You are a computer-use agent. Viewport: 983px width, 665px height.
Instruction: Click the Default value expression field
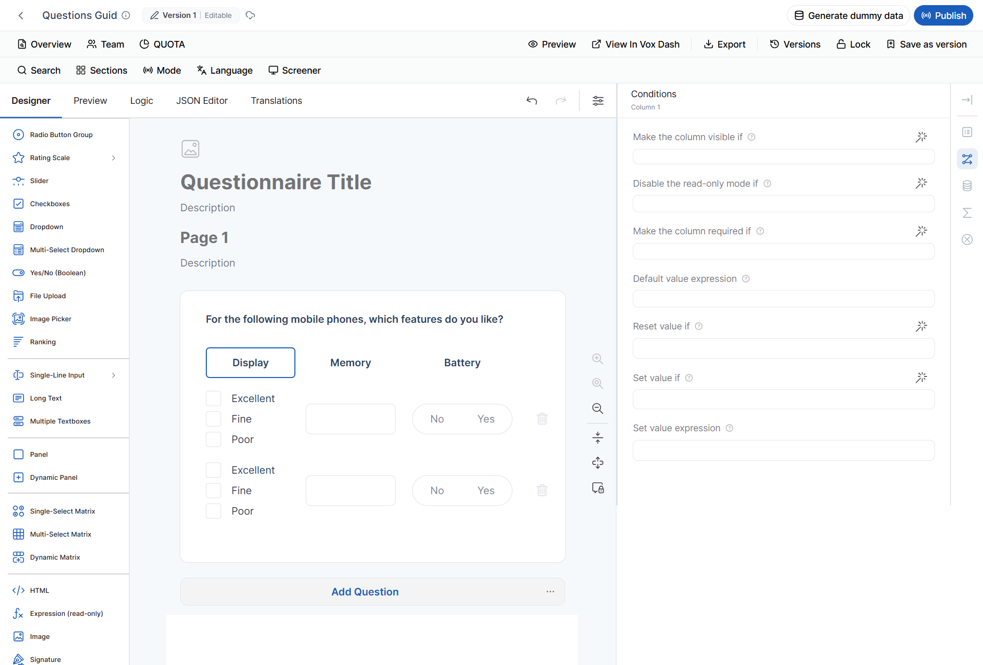(783, 299)
